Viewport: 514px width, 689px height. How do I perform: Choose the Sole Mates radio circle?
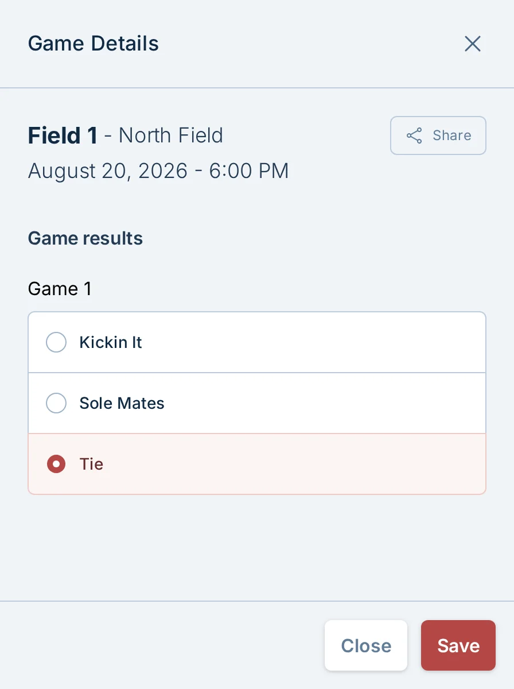(x=56, y=403)
